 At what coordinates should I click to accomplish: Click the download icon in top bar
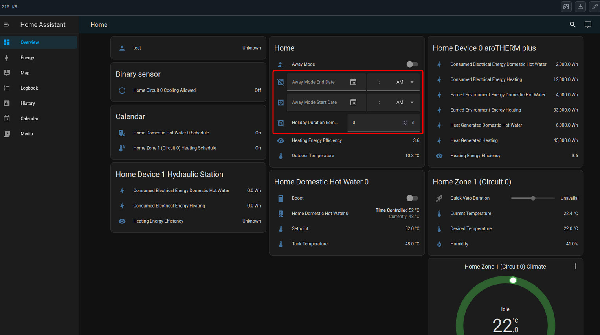click(580, 7)
